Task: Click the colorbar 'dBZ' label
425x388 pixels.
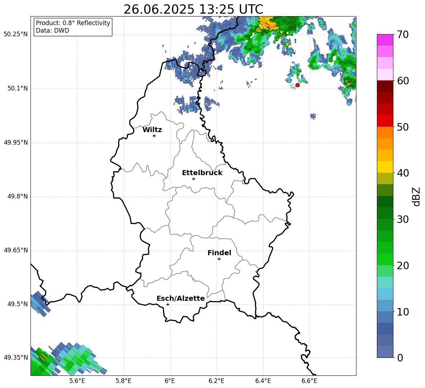Action: click(x=416, y=196)
